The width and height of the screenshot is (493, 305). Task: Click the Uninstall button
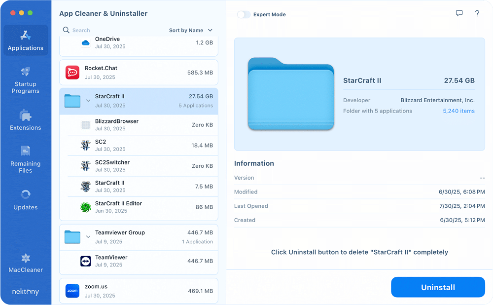(438, 287)
